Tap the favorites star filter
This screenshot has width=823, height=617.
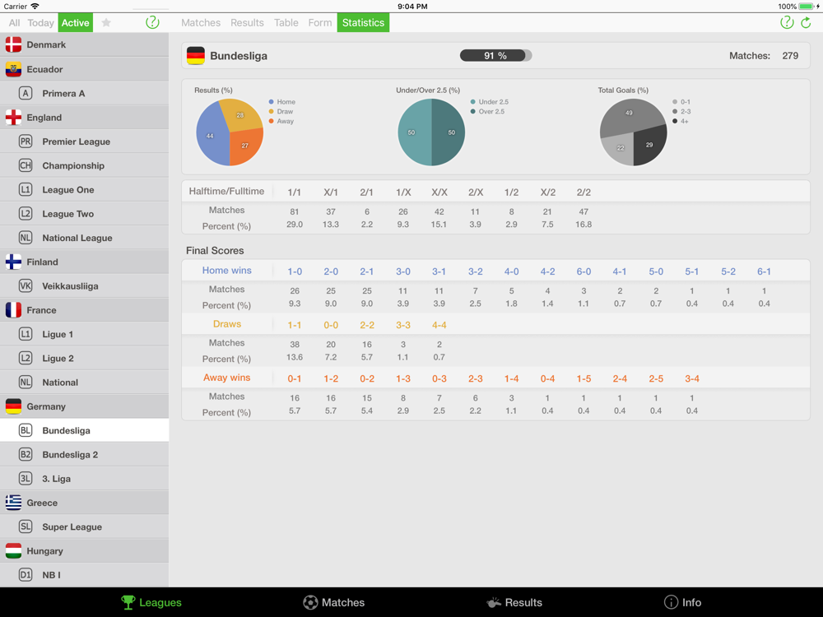coord(106,22)
